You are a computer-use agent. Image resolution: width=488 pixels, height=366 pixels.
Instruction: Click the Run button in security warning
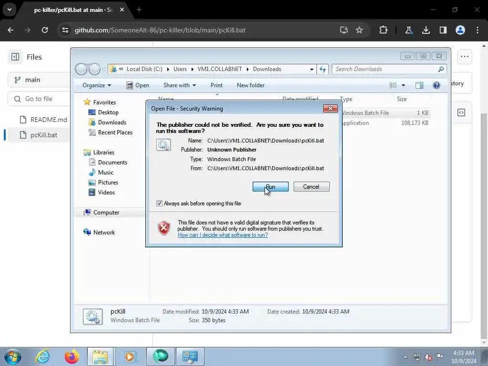tap(271, 187)
